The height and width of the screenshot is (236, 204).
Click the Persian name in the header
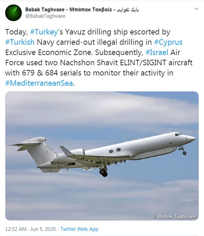[x=128, y=10]
